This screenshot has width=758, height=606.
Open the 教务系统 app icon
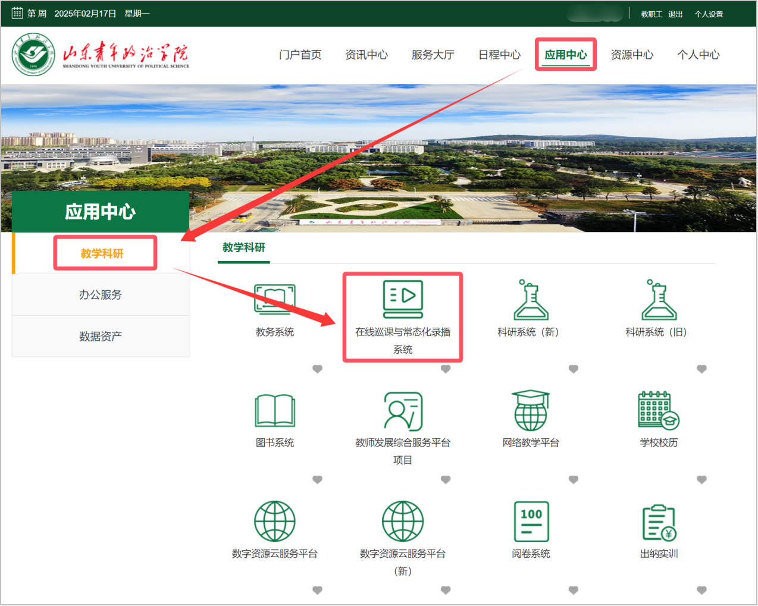(x=274, y=299)
